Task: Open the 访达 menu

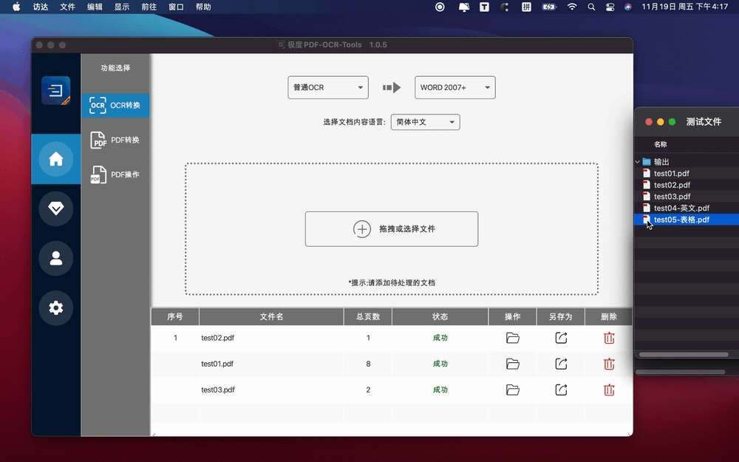Action: coord(41,7)
